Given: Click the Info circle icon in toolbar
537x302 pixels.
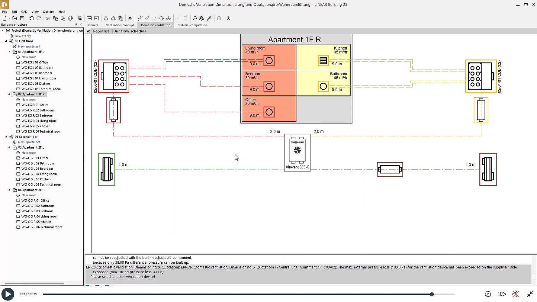Looking at the screenshot, I should (x=229, y=18).
